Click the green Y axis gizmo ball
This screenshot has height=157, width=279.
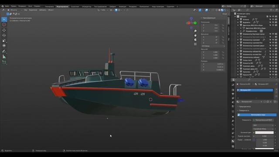pyautogui.click(x=195, y=23)
